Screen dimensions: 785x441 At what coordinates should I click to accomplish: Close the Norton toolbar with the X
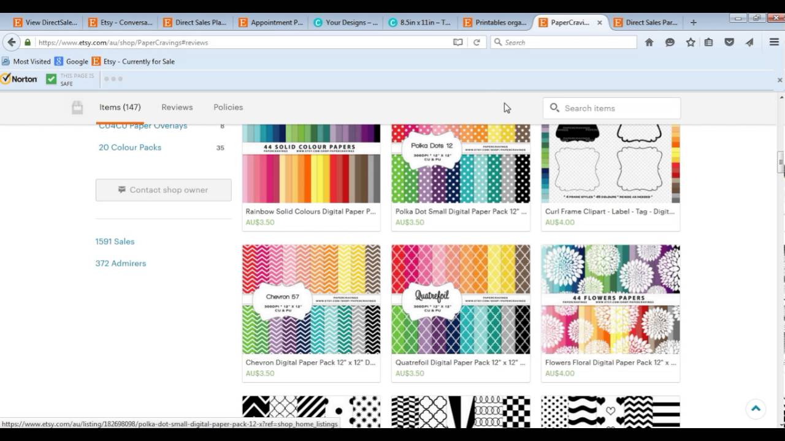pyautogui.click(x=780, y=80)
